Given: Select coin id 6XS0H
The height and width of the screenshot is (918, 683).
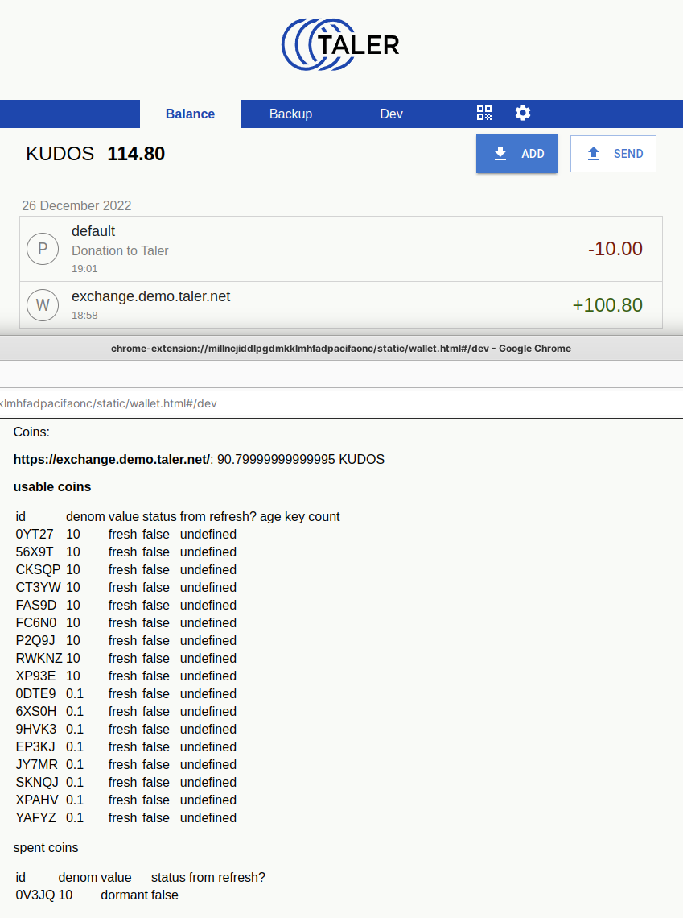Looking at the screenshot, I should point(36,711).
